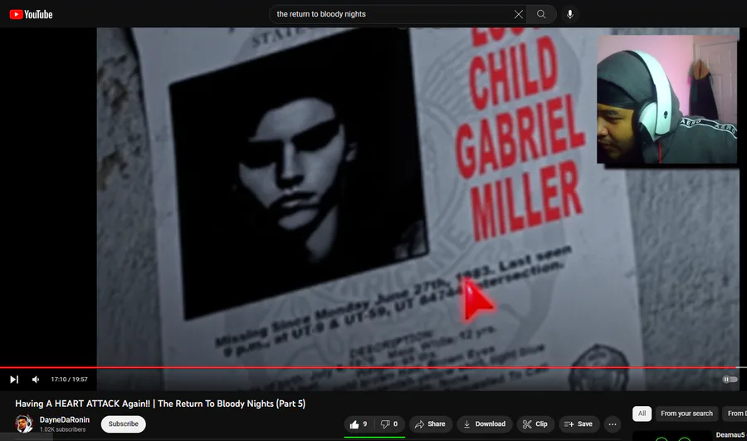
Task: Open the DayneDaRonin channel avatar
Action: (24, 424)
